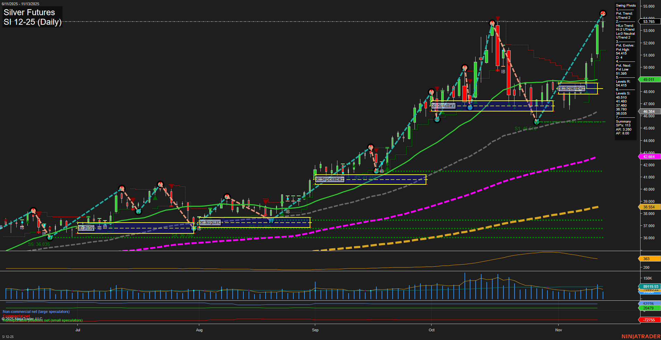Click the red triangle marker above the M:August zone
Viewport: 661px width, 340px height.
265,201
